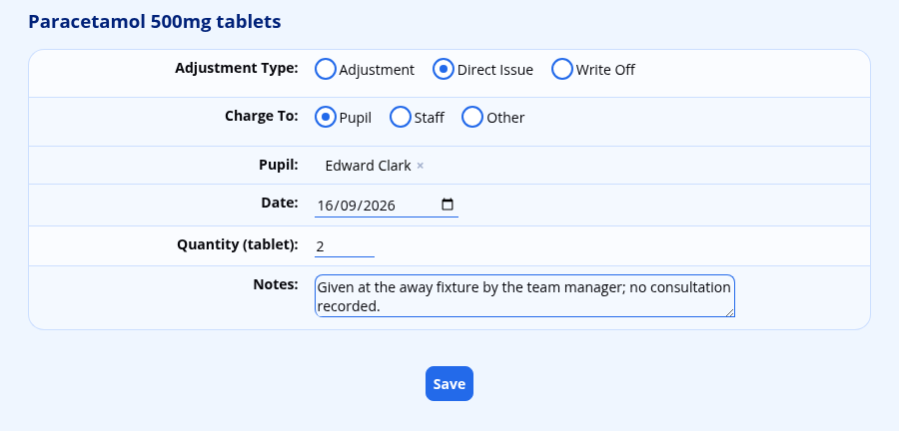Choose the Direct Issue adjustment type
Viewport: 899px width, 431px height.
(x=444, y=69)
